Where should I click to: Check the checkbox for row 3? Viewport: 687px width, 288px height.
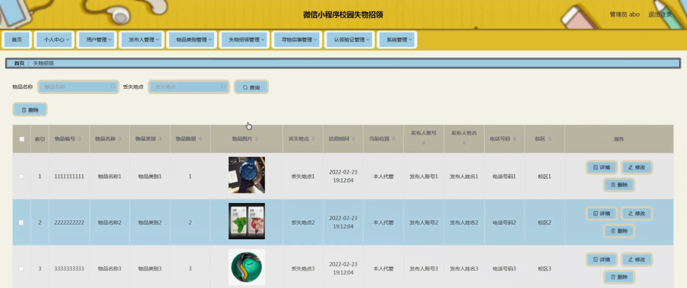pyautogui.click(x=22, y=269)
